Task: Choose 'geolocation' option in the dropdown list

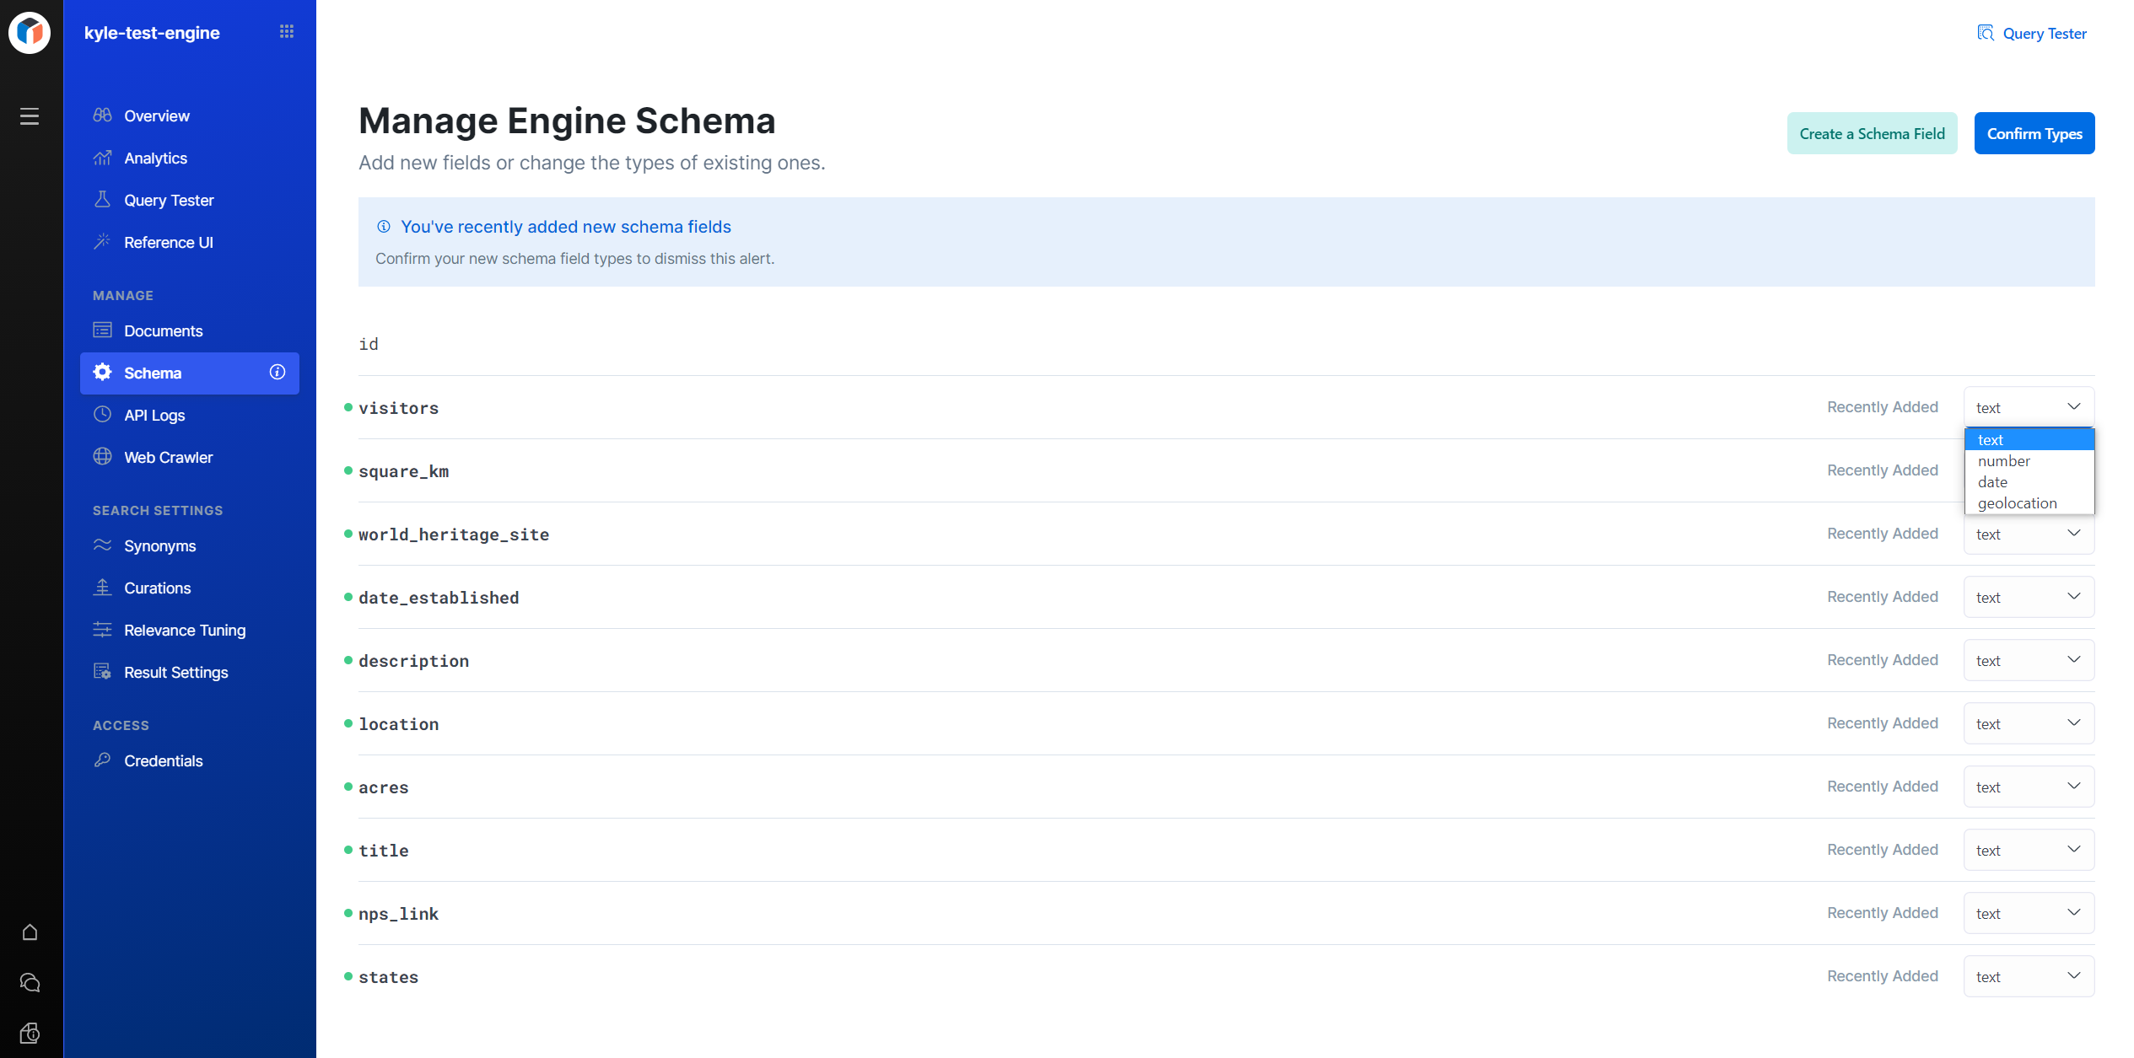Action: [x=2017, y=503]
